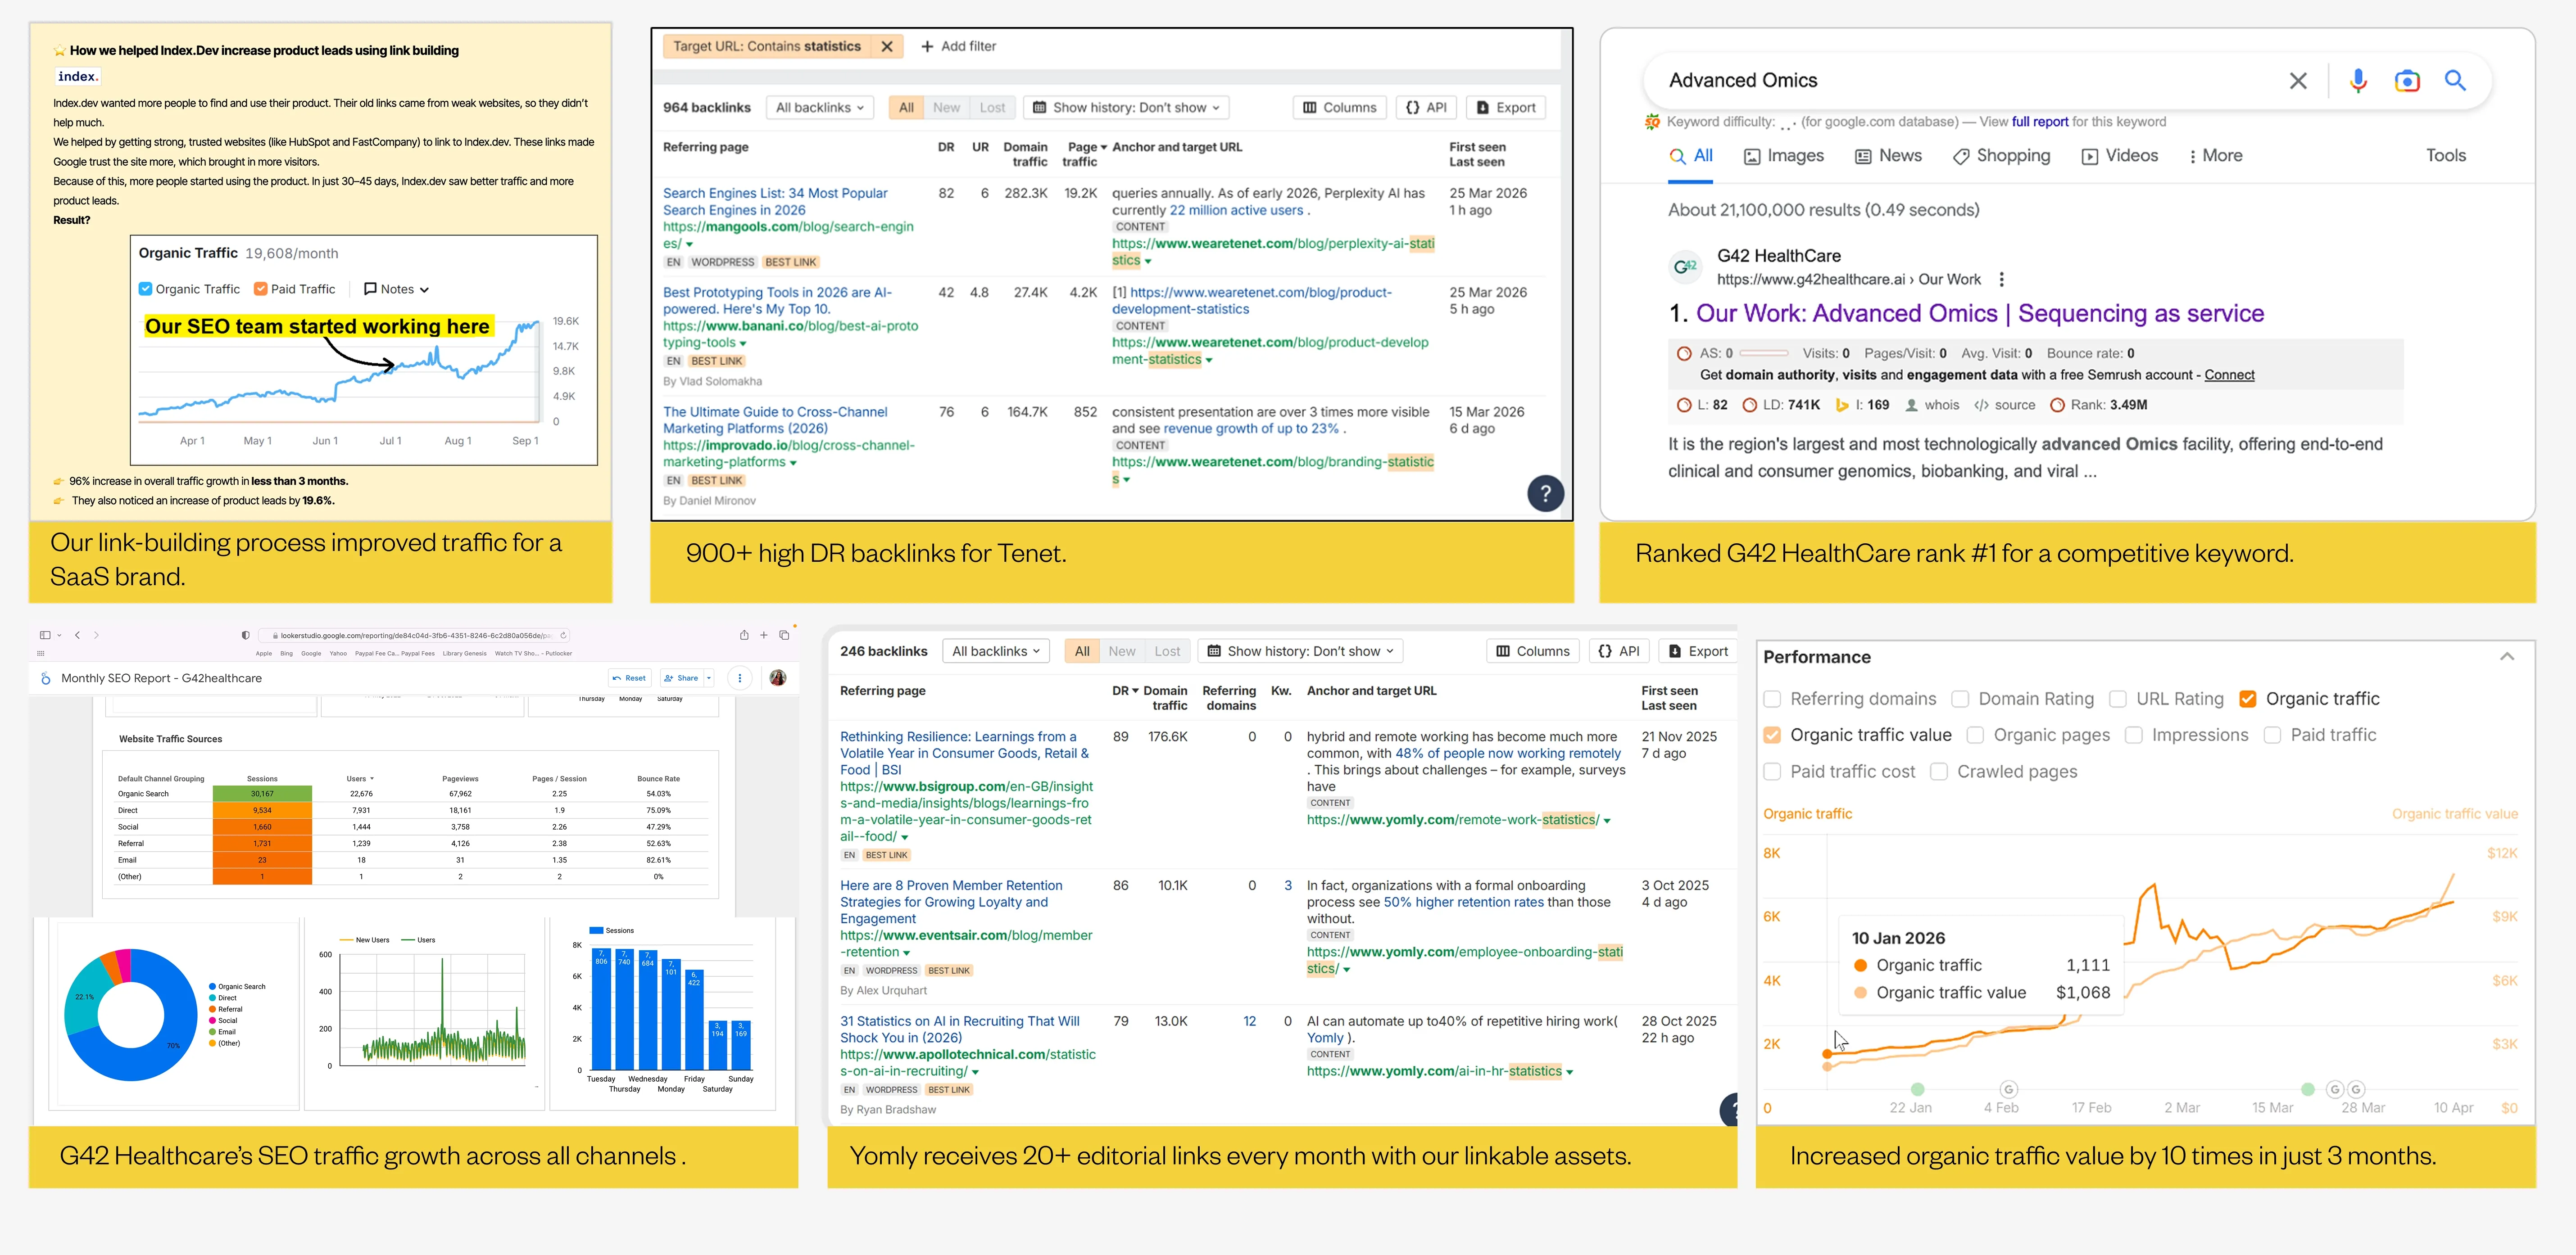The height and width of the screenshot is (1255, 2576).
Task: Collapse the Performance panel with its chevron
Action: pyautogui.click(x=2506, y=656)
